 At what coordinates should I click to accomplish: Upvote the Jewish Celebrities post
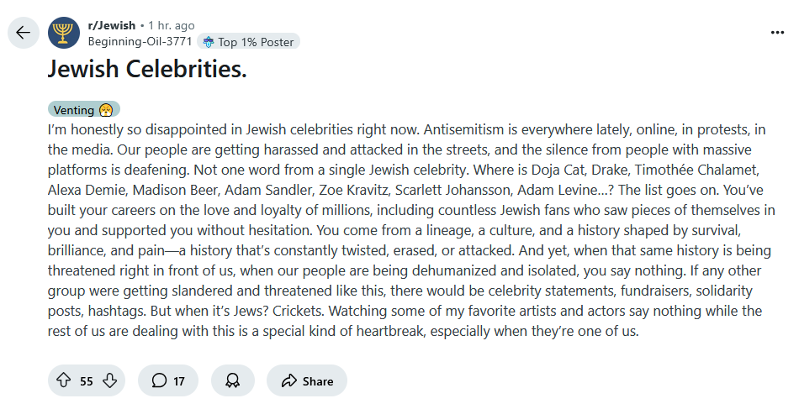click(63, 380)
